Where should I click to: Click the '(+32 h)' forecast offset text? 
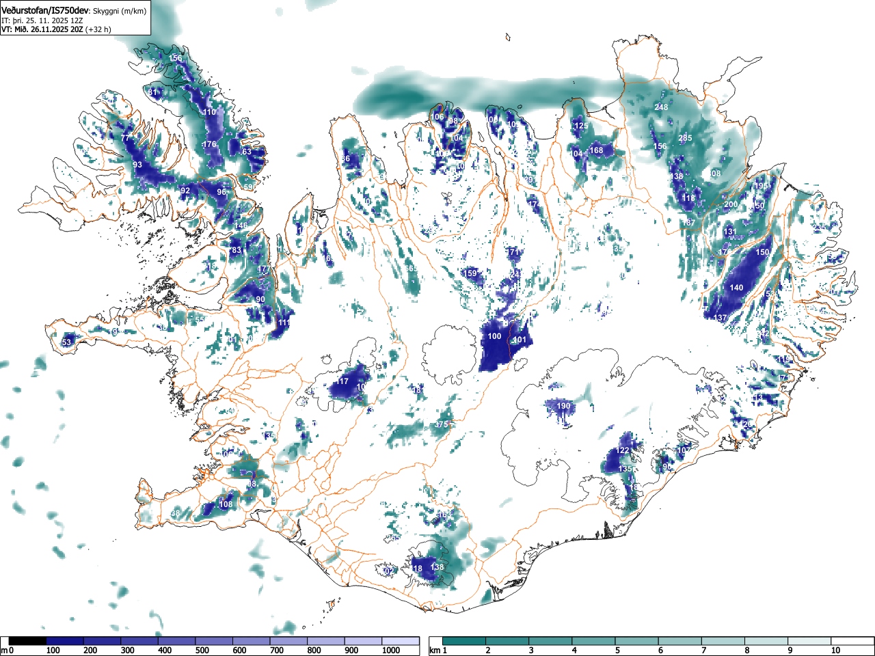(98, 29)
